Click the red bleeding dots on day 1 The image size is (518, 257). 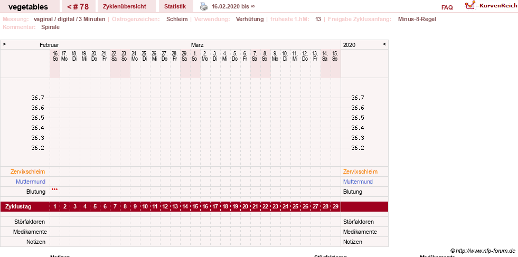[x=55, y=189]
